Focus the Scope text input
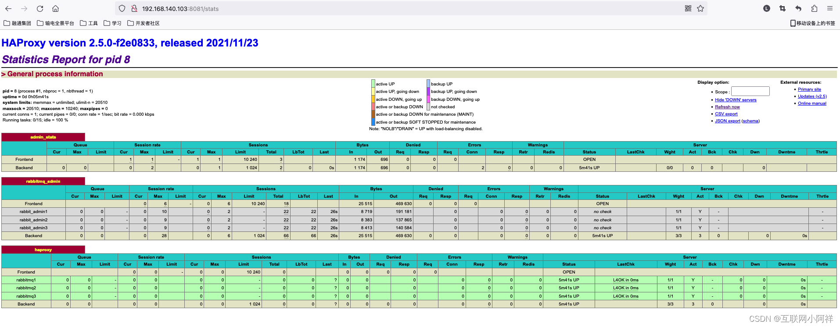Screen dimensions: 840x327 [750, 91]
